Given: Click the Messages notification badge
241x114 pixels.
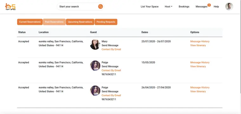Looking at the screenshot, I should [209, 5].
